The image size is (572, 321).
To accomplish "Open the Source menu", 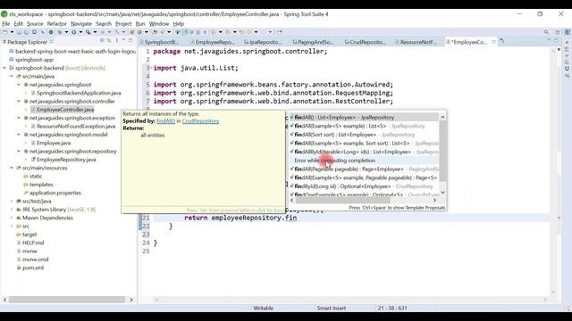I will 35,24.
